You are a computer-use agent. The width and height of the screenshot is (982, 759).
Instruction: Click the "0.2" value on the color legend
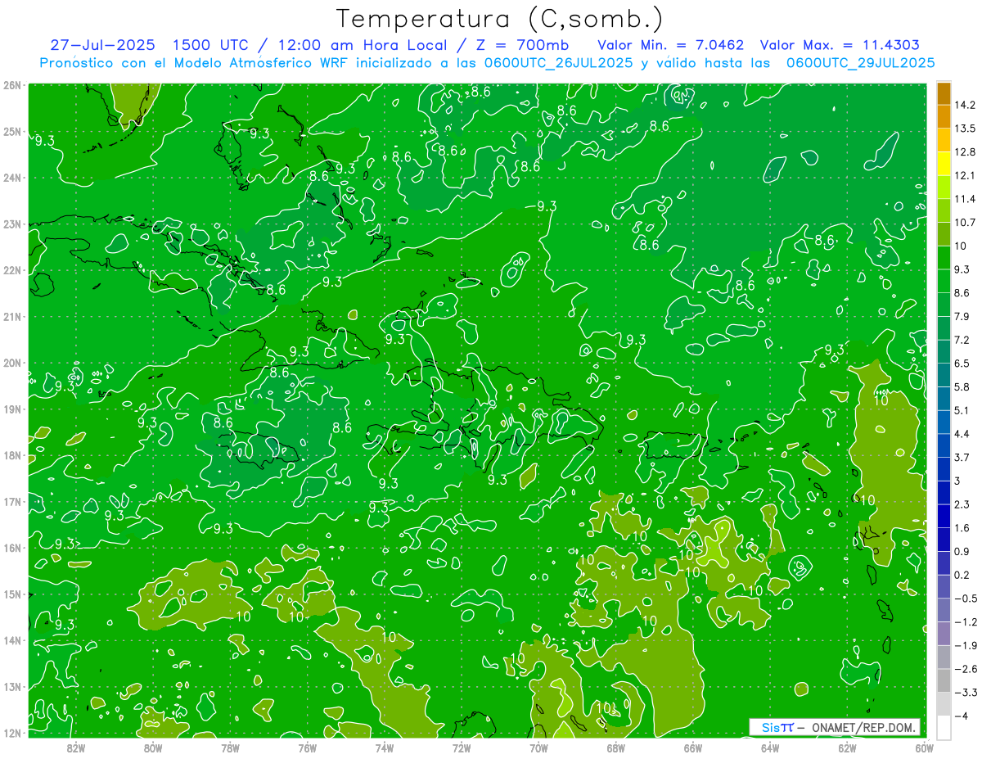click(x=962, y=575)
